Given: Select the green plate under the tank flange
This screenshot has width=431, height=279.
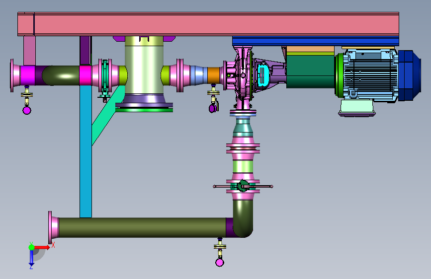Looking at the screenshot, I should tap(144, 110).
